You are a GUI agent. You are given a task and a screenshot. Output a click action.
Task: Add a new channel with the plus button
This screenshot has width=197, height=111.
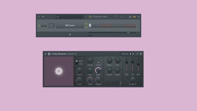tap(70, 35)
